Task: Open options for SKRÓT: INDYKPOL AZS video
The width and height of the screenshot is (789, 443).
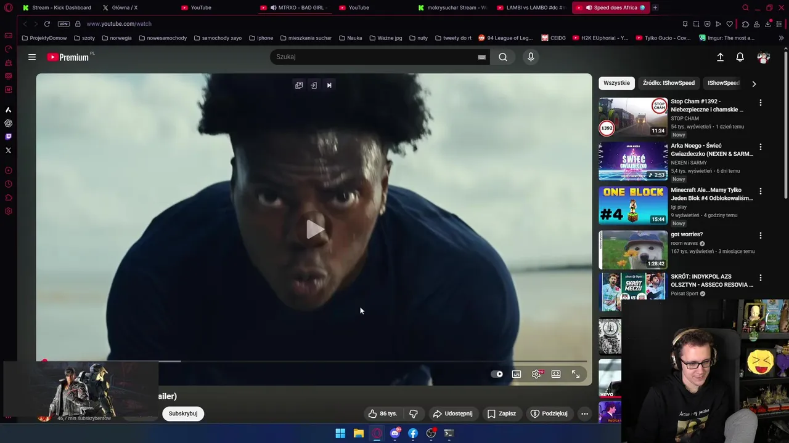Action: point(760,278)
